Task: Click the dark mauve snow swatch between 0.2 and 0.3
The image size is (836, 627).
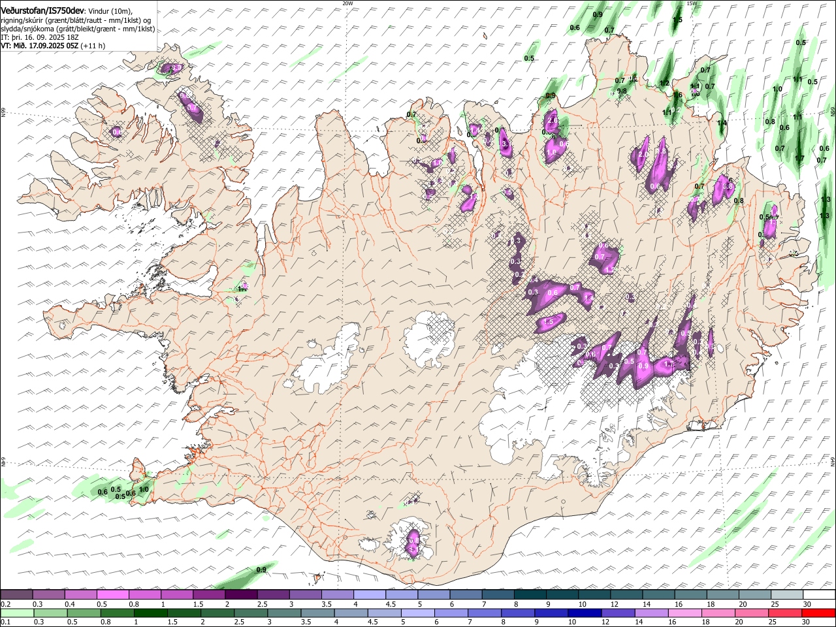Action: coord(17,595)
